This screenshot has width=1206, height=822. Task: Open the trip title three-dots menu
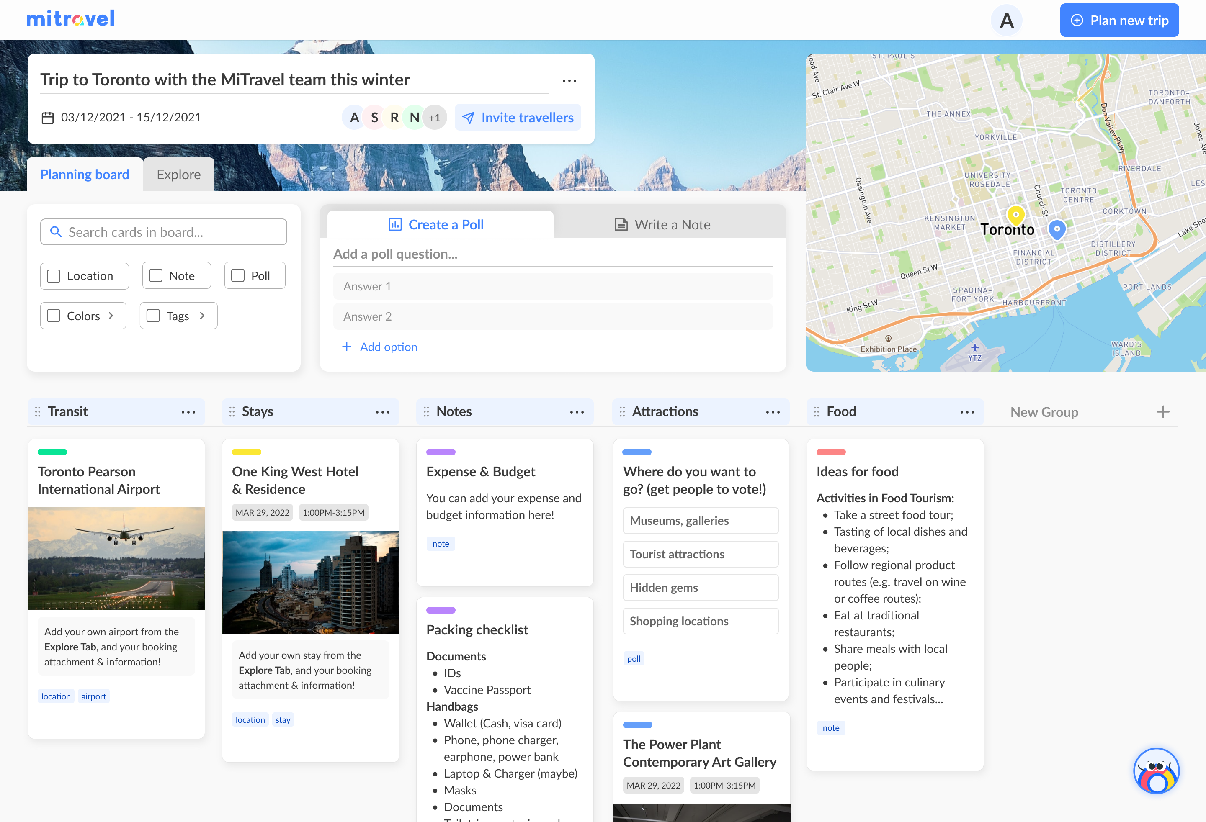pos(569,80)
